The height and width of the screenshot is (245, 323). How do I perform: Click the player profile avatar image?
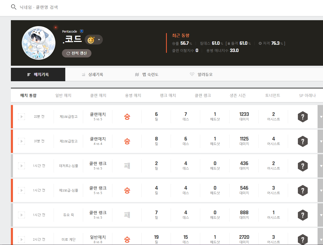38,43
